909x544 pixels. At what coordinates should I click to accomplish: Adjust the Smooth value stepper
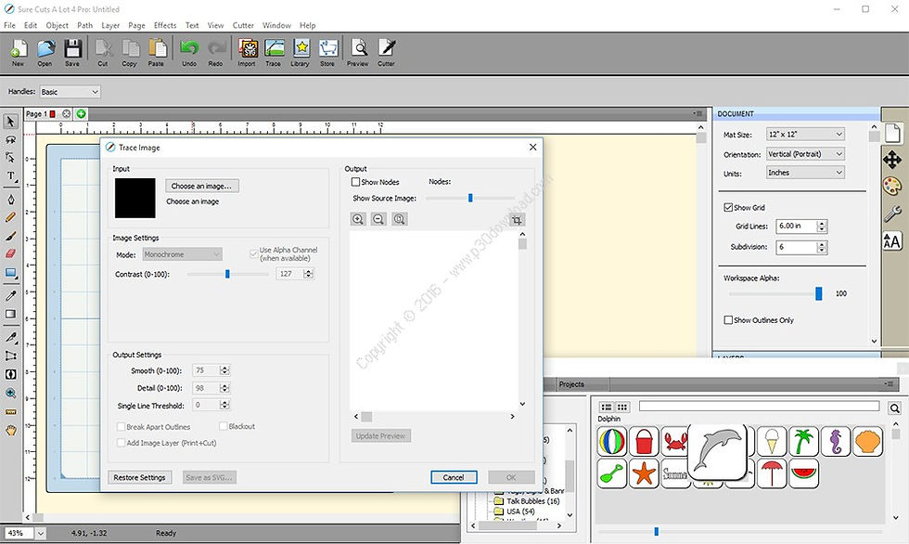pos(224,370)
